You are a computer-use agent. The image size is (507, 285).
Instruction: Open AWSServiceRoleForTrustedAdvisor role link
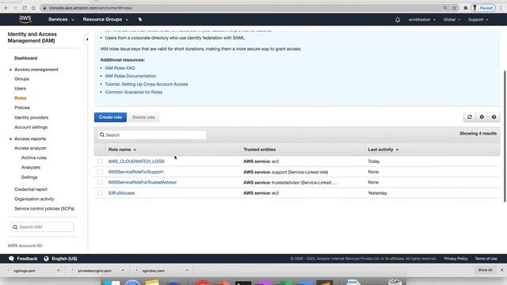click(x=143, y=182)
